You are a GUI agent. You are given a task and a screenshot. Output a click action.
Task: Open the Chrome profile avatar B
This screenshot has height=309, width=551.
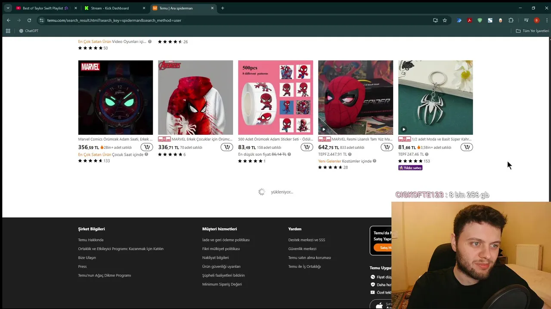pyautogui.click(x=536, y=20)
